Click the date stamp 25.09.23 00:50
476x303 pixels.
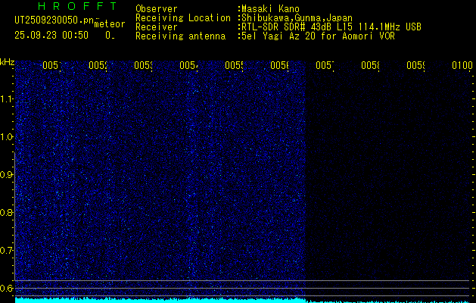point(51,36)
